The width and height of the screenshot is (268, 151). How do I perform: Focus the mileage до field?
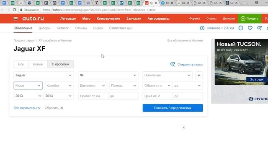pyautogui.click(x=123, y=96)
